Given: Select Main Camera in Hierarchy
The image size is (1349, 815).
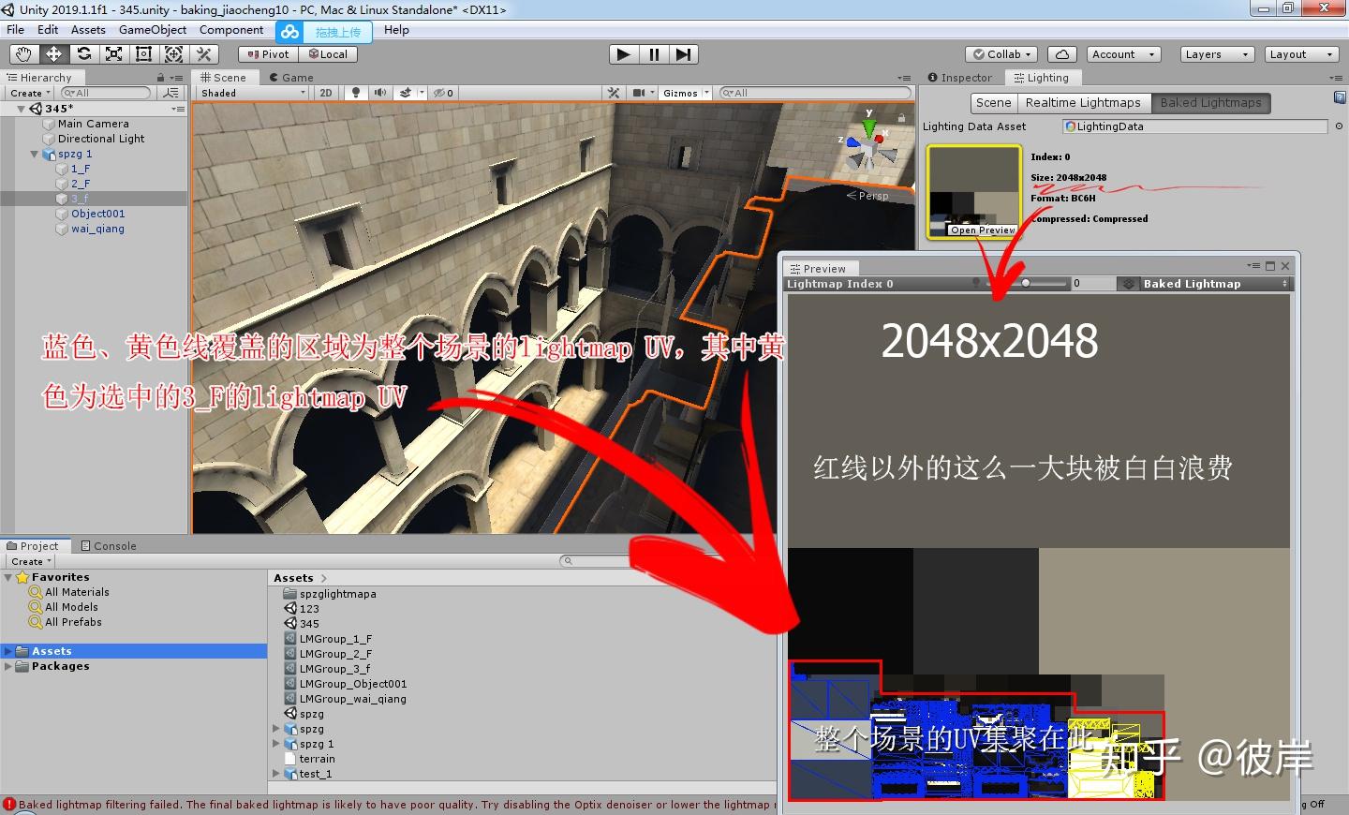Looking at the screenshot, I should coord(93,124).
